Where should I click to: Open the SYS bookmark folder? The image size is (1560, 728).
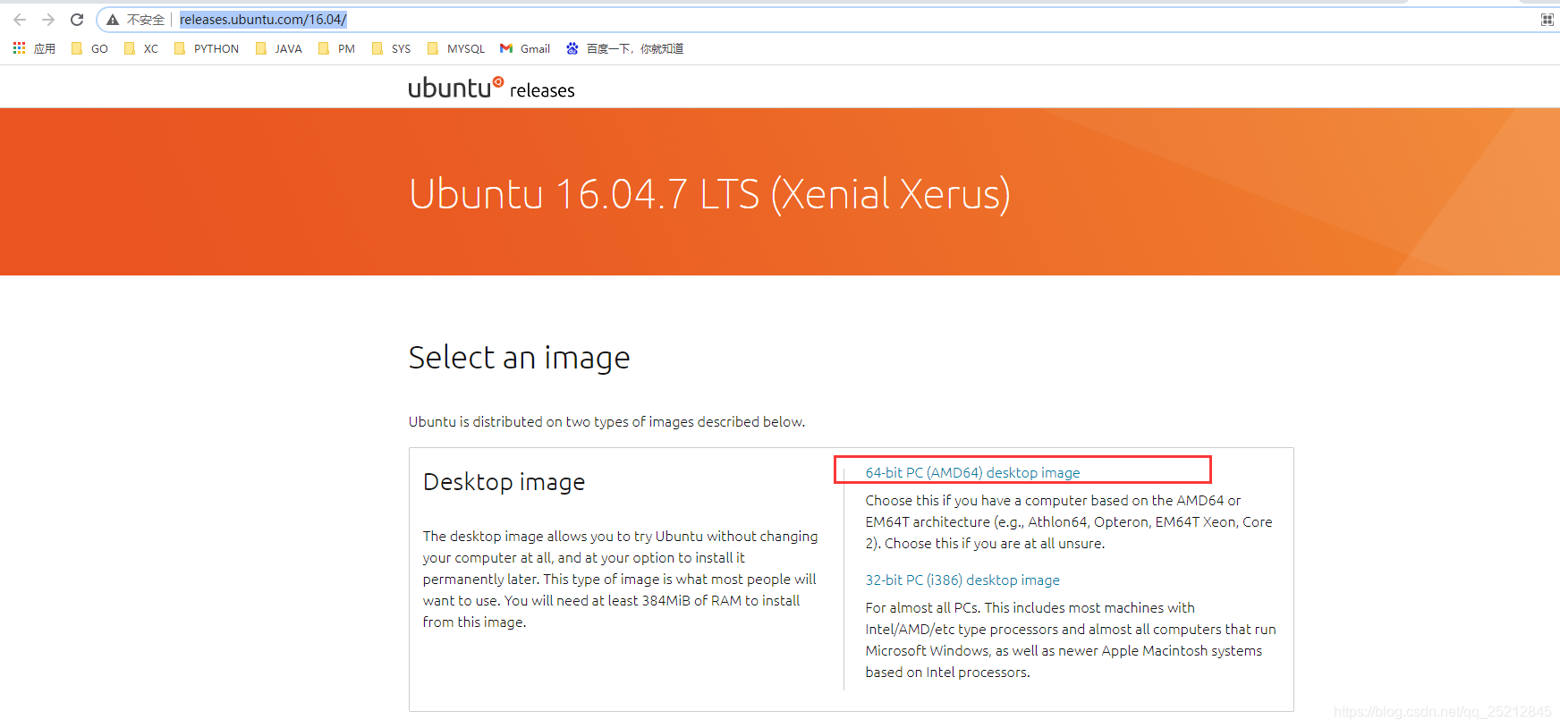pos(391,48)
